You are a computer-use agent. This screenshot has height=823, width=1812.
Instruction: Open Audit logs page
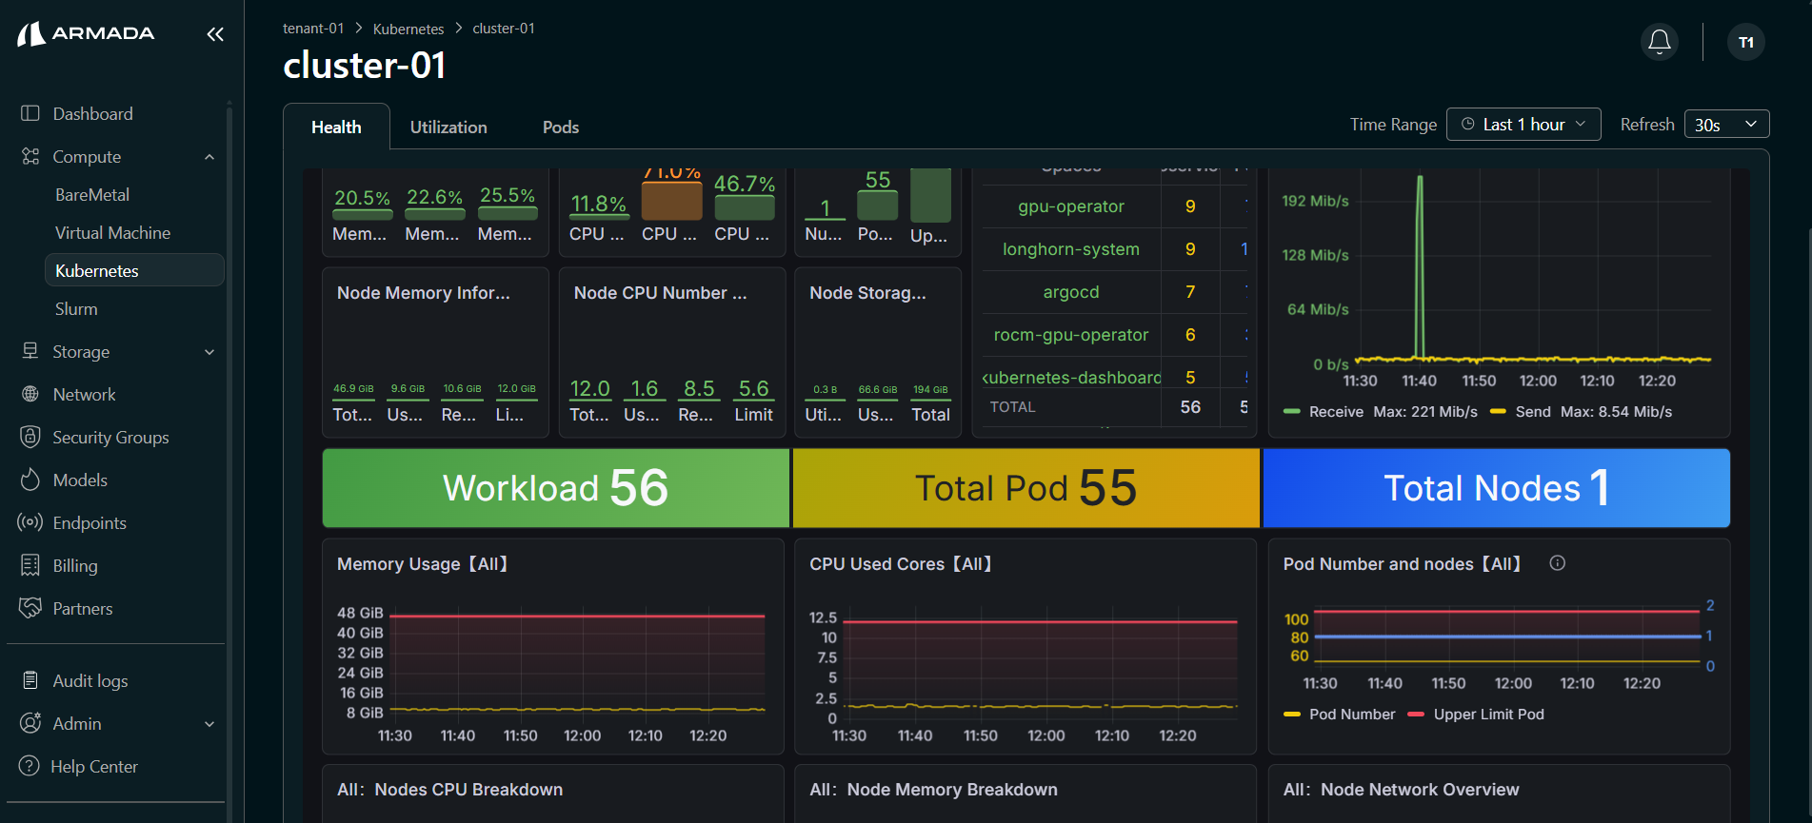[90, 680]
